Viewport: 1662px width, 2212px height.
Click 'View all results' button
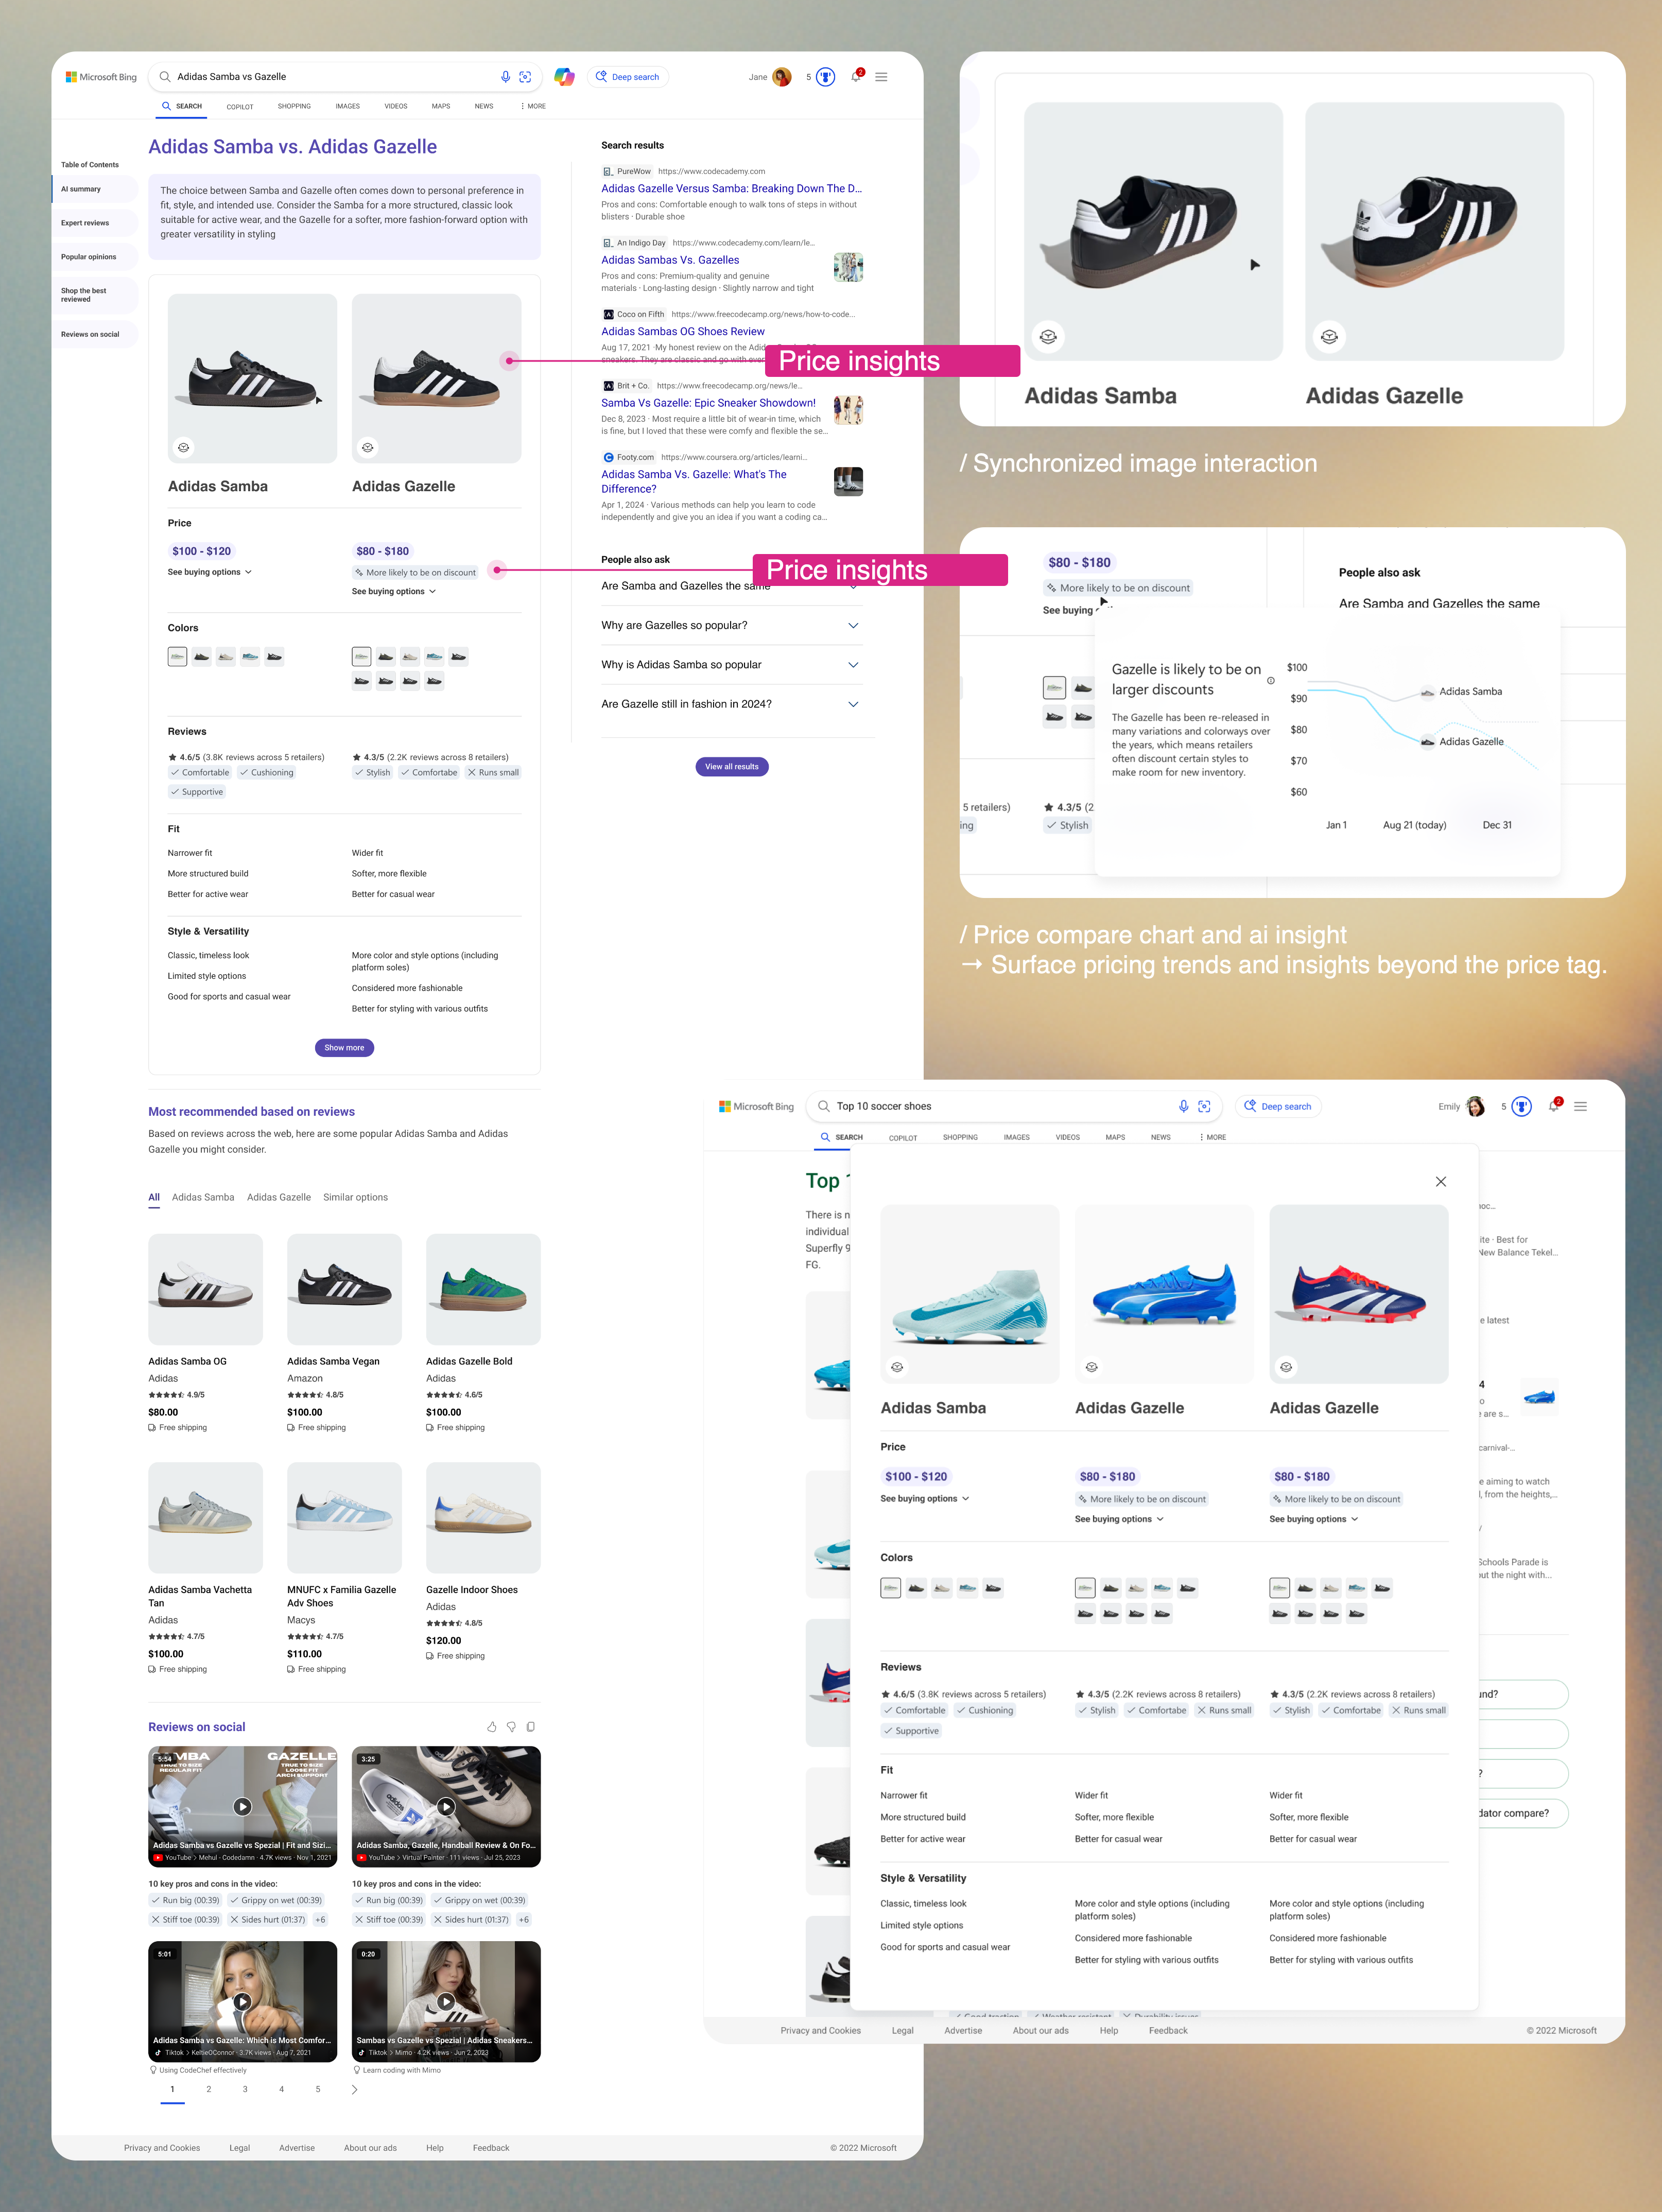732,766
